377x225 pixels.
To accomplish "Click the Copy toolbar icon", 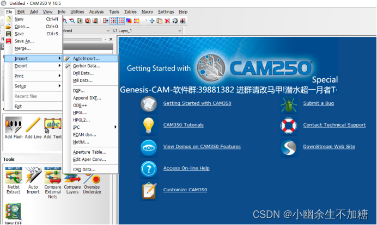I will tap(160, 21).
